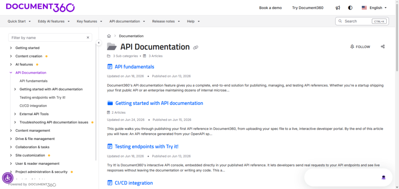Select External API Tools tree item

coord(34,114)
